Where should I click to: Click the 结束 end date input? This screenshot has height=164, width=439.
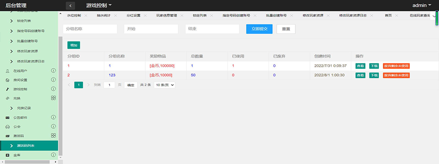pos(212,29)
